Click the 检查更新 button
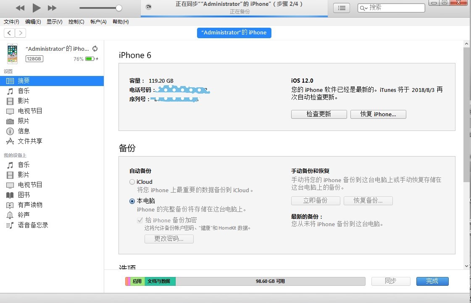Viewport: 471px width, 303px height. coord(318,114)
